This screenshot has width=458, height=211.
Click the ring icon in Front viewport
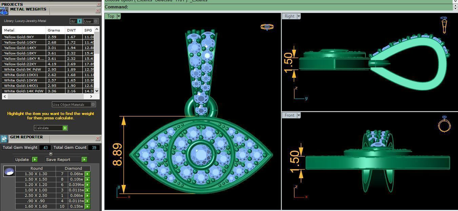(444, 124)
